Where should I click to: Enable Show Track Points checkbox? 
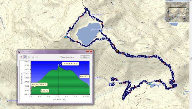61,57
